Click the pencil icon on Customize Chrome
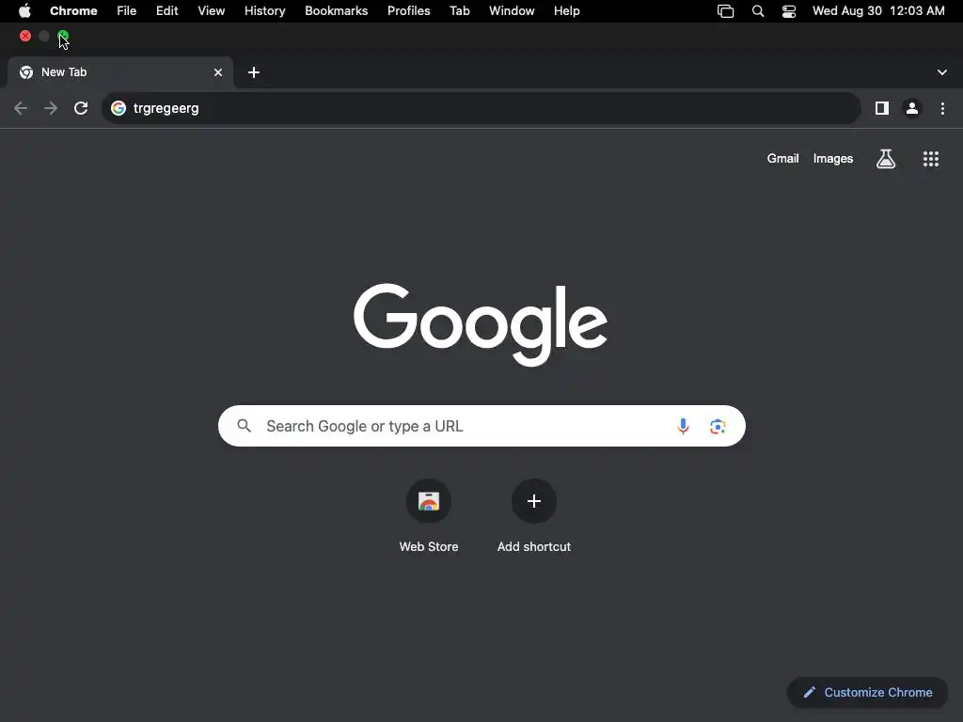963x722 pixels. 810,693
